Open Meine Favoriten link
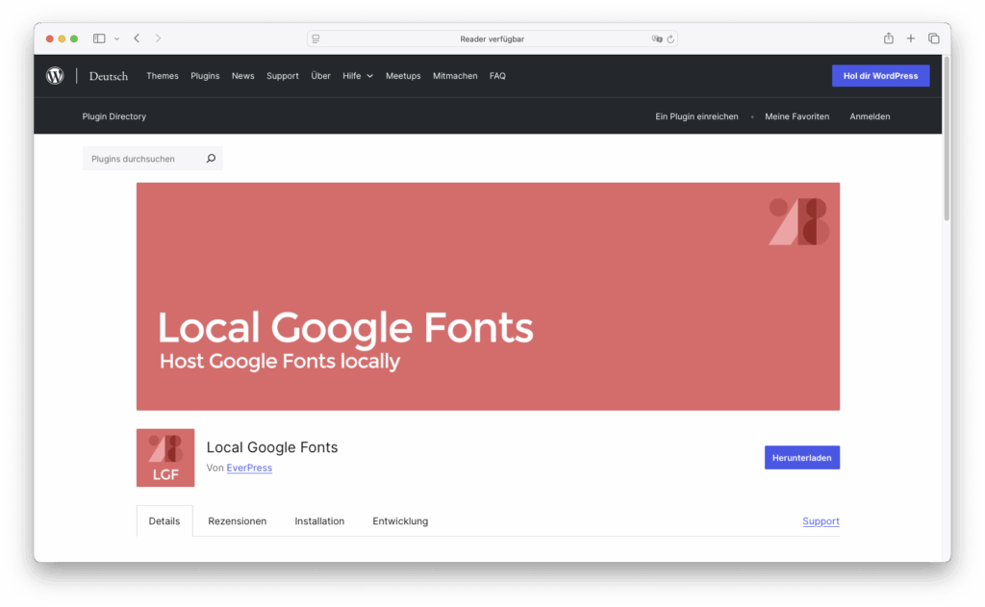The height and width of the screenshot is (607, 985). click(796, 116)
